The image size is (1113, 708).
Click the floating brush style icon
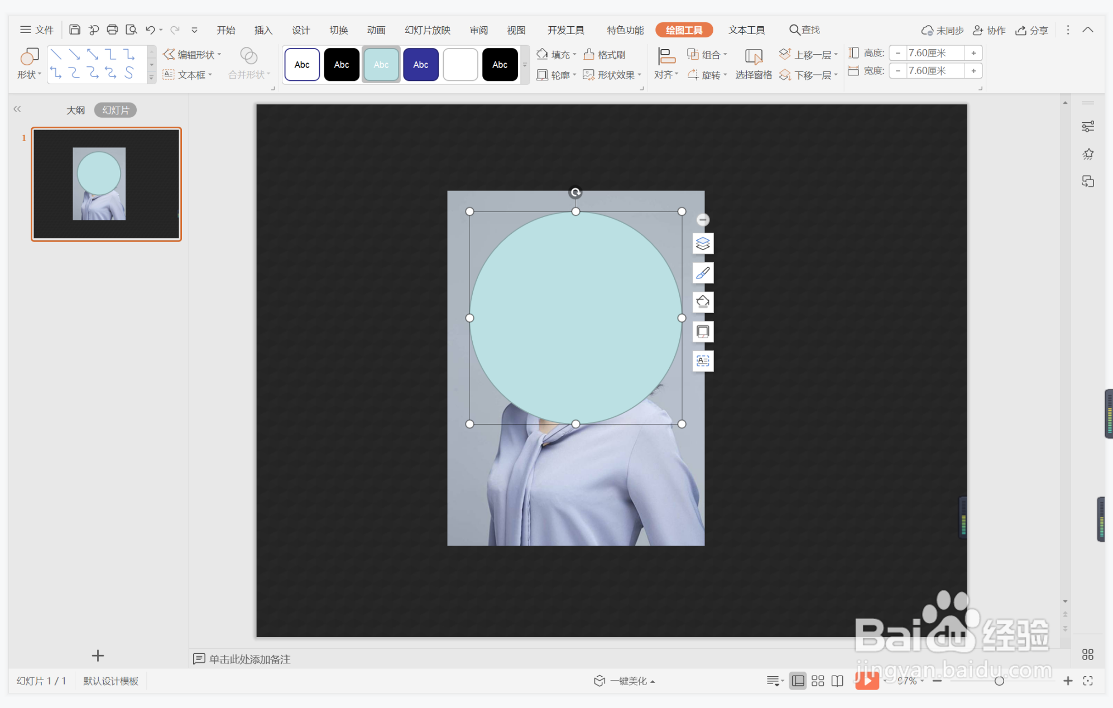tap(703, 273)
